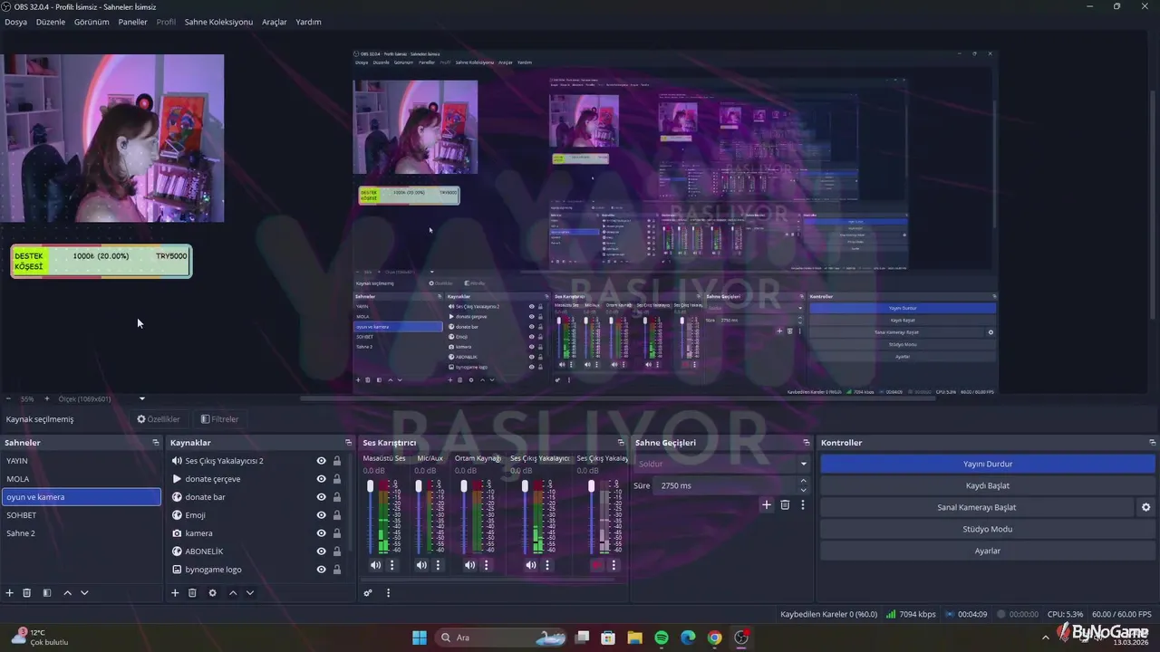Remove selected source with trash icon

point(192,593)
